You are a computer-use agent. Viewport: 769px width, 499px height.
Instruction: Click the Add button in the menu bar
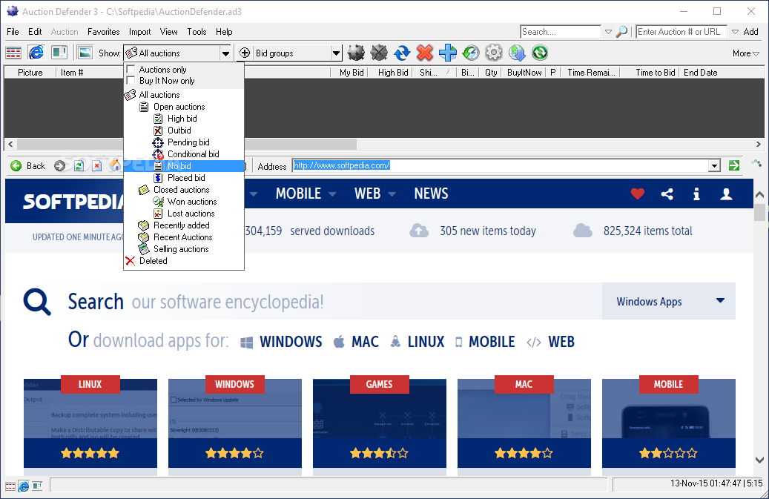[750, 32]
